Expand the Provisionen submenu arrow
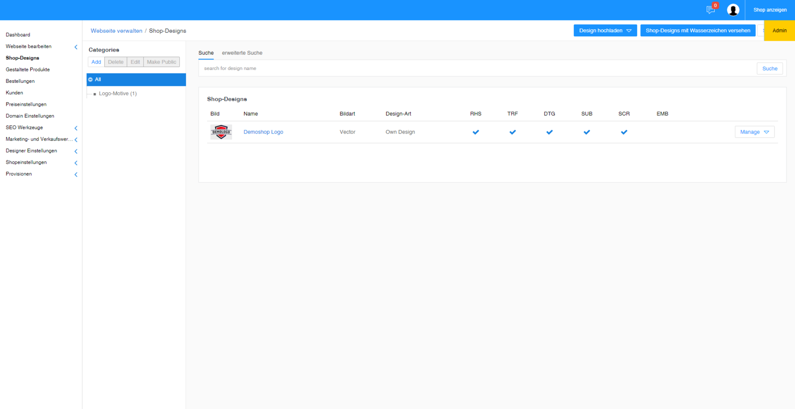The height and width of the screenshot is (409, 795). [76, 174]
